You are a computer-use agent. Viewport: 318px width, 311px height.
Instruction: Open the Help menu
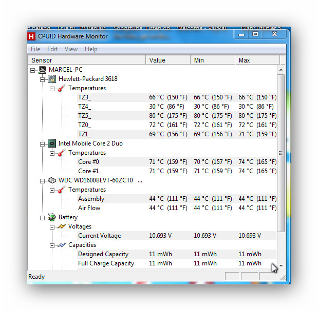(91, 49)
